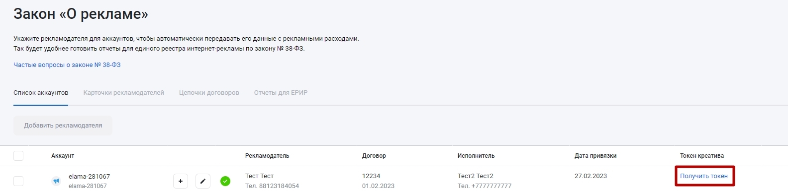Click advertiser name Тест Тест
788x196 pixels.
pos(259,176)
